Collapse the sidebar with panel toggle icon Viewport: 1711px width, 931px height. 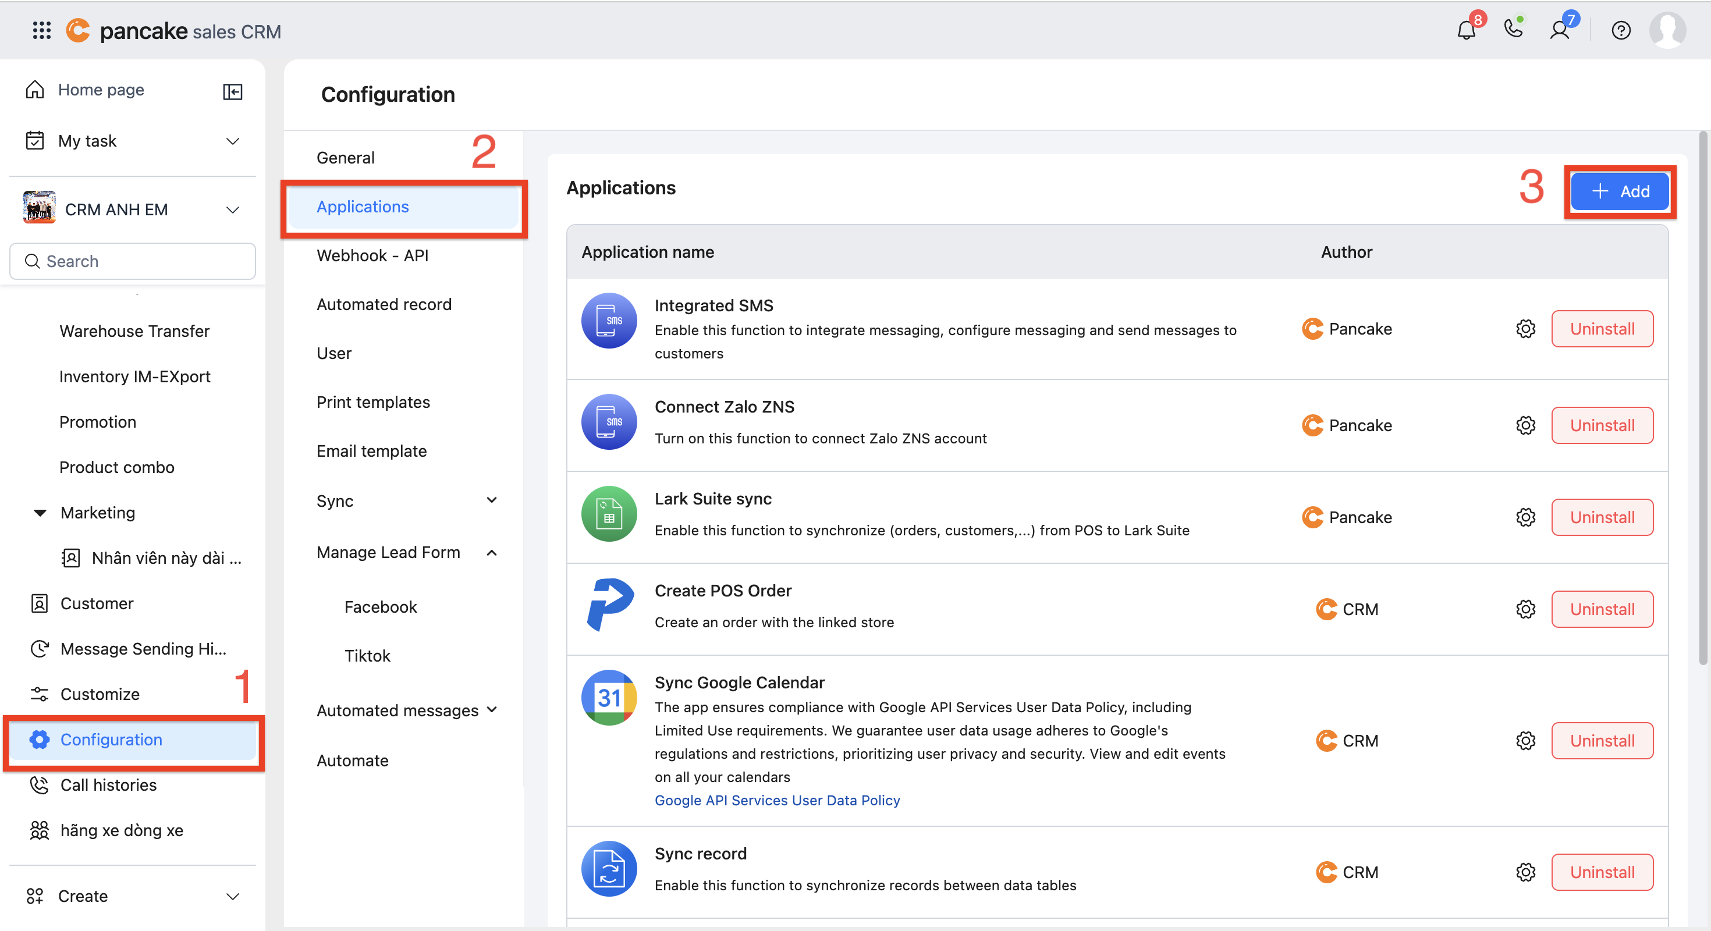232,91
